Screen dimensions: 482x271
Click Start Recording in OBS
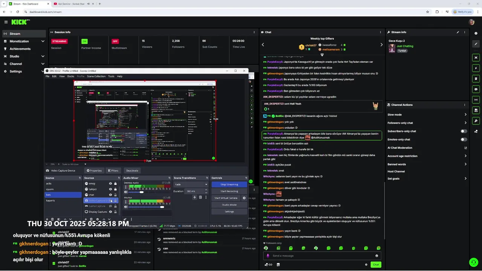pos(229,192)
